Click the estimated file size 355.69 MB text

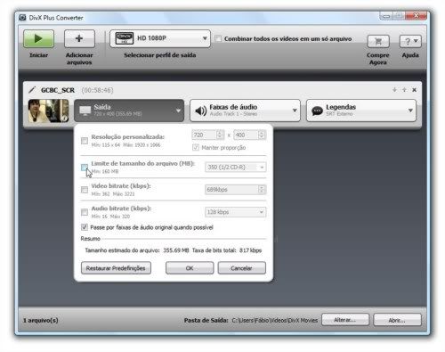[176, 250]
